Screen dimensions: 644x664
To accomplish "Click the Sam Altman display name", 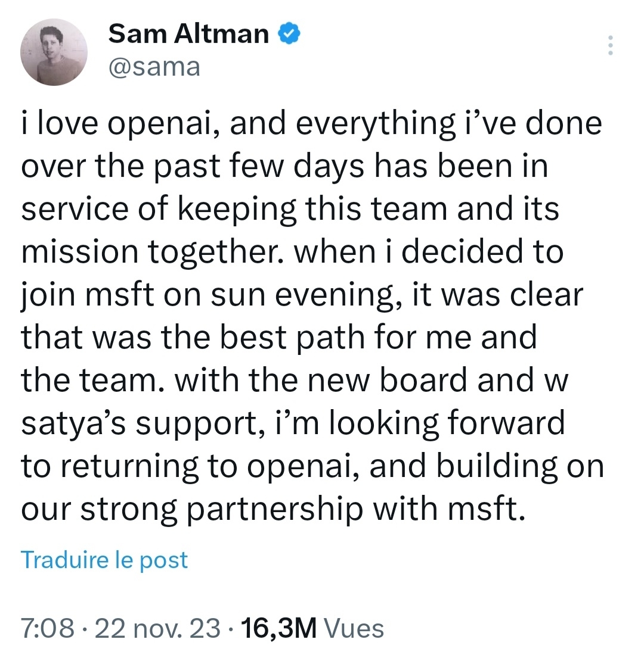I will pos(188,35).
